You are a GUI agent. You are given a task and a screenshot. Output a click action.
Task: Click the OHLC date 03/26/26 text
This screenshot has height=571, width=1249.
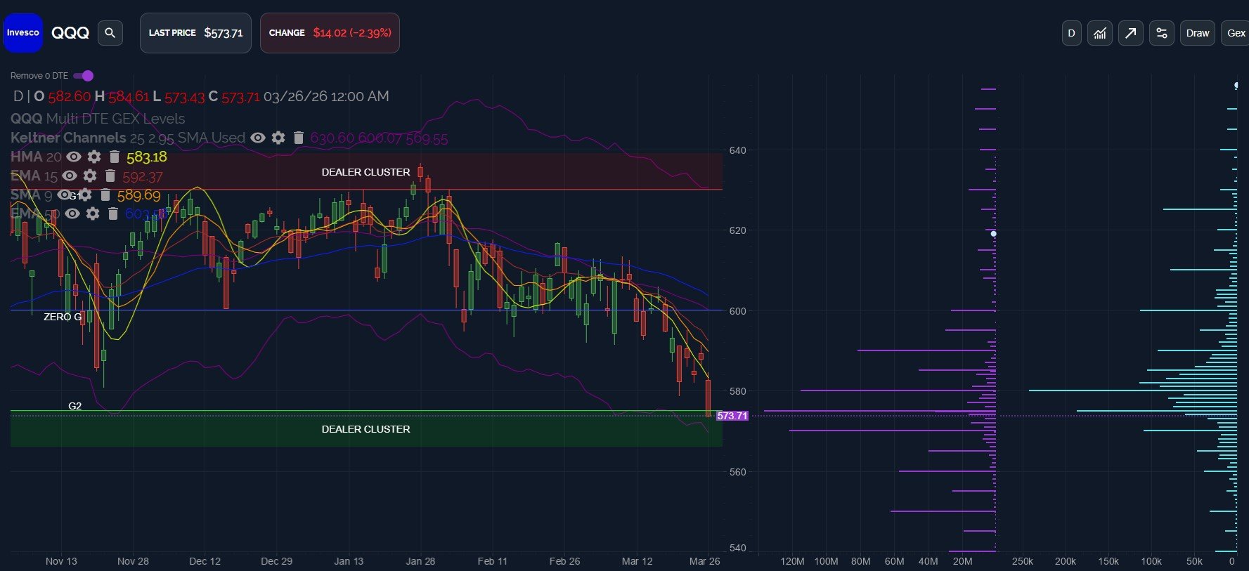click(x=326, y=96)
